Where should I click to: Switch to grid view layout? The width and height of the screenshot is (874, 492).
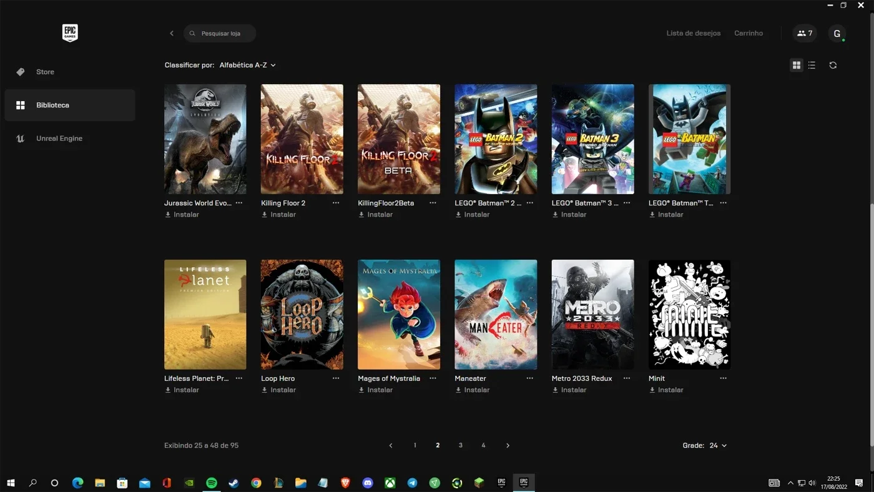point(796,65)
